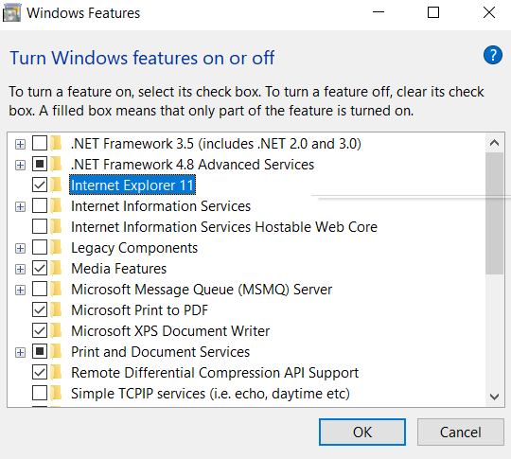The width and height of the screenshot is (511, 459).
Task: Click folder icon next to Print and Document Services
Action: point(57,352)
